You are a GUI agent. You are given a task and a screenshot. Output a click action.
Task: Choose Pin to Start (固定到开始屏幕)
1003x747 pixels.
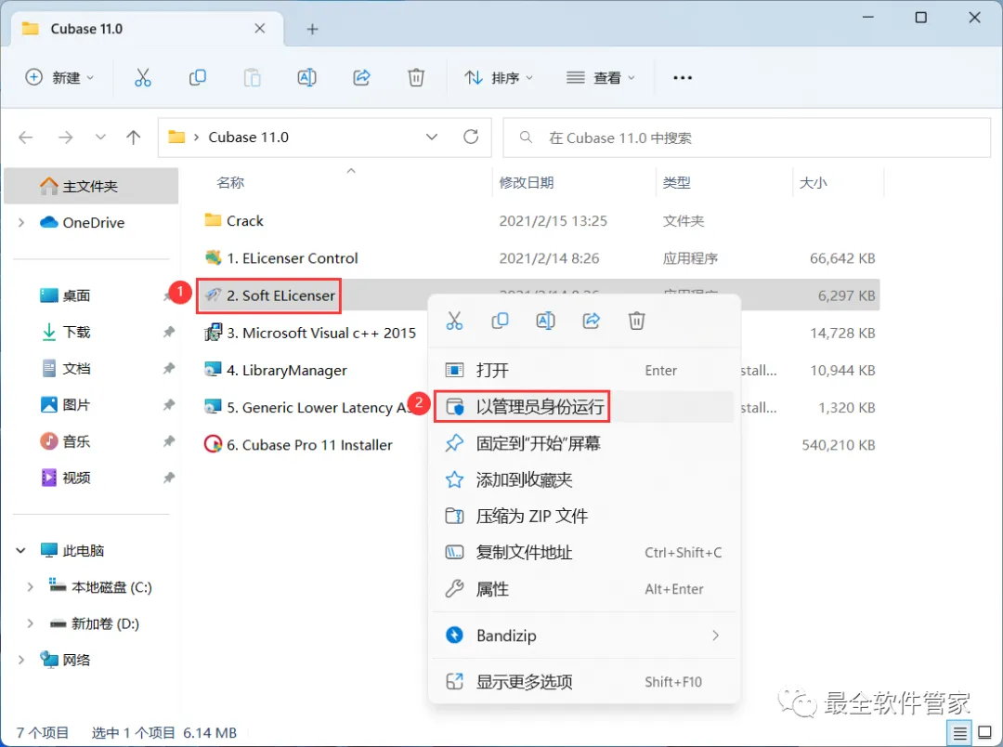583,443
